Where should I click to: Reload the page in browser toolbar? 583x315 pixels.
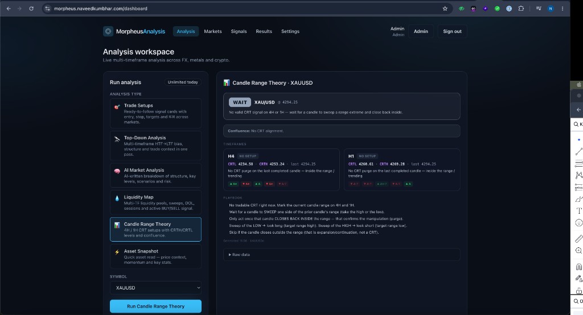(x=31, y=9)
